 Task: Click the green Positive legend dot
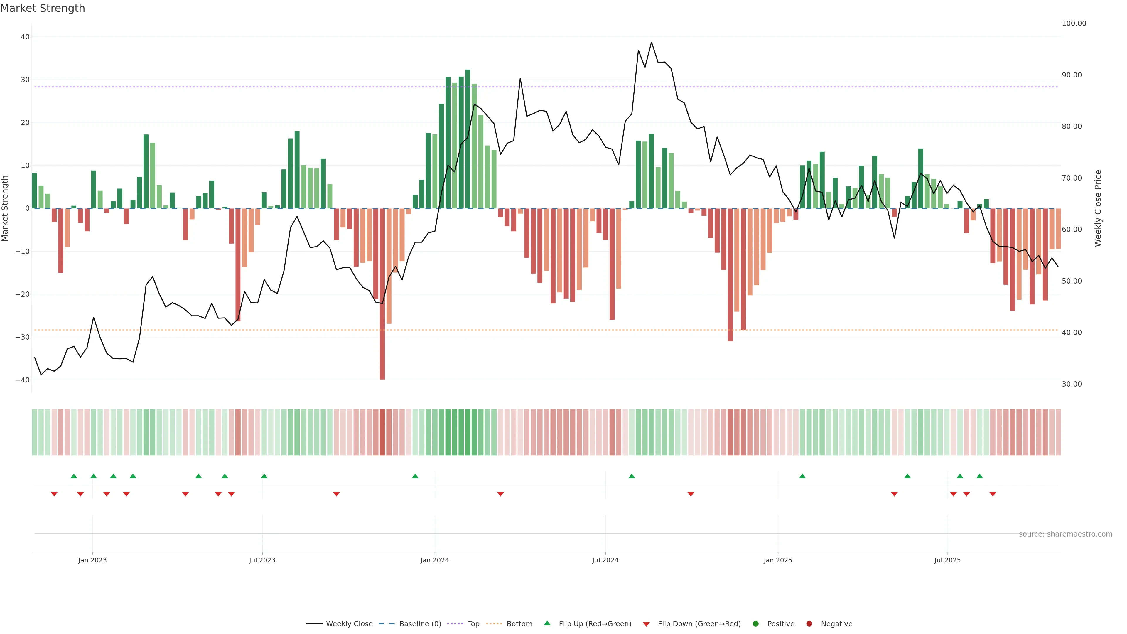tap(755, 623)
